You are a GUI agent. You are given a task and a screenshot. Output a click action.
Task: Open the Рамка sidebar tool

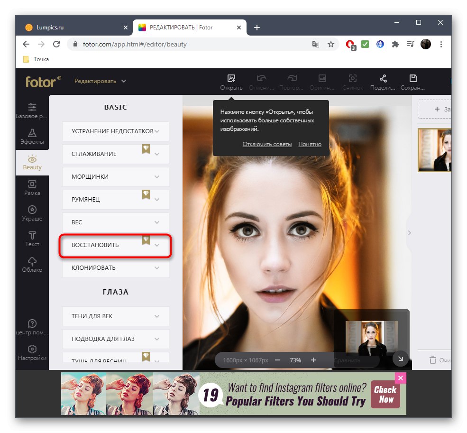32,188
